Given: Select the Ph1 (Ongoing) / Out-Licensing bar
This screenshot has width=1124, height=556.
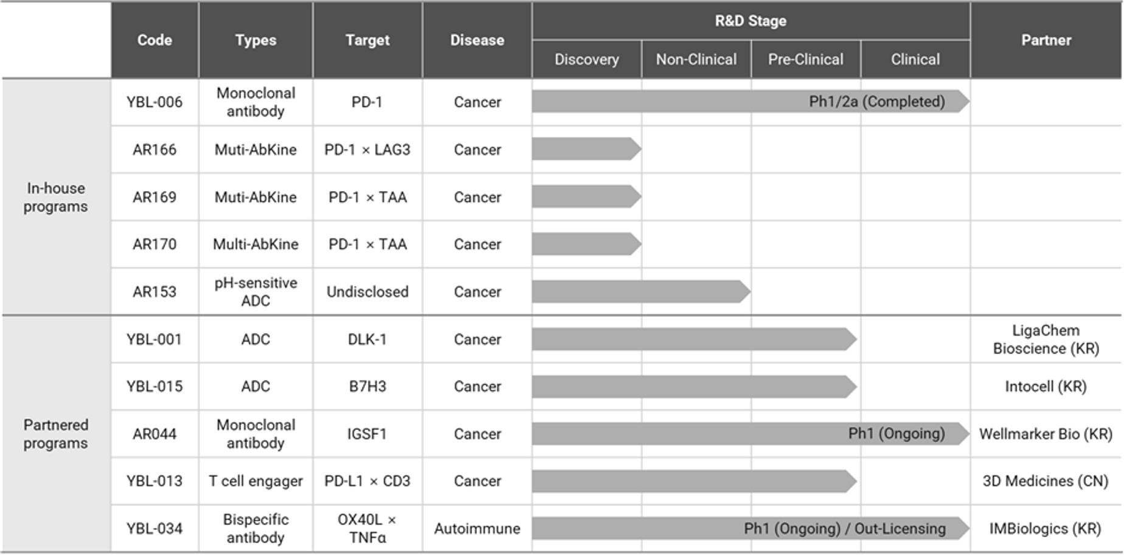Looking at the screenshot, I should 750,528.
